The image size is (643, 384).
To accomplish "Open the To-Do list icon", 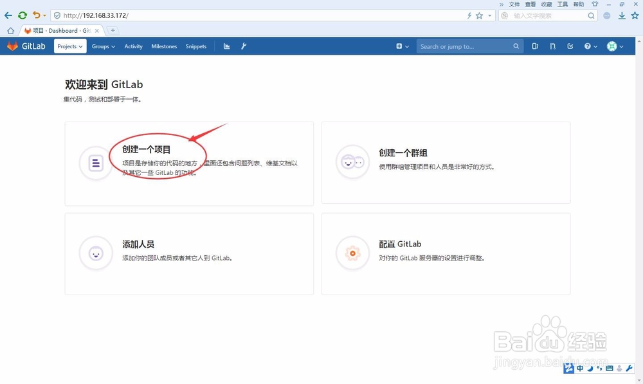I will tap(570, 46).
